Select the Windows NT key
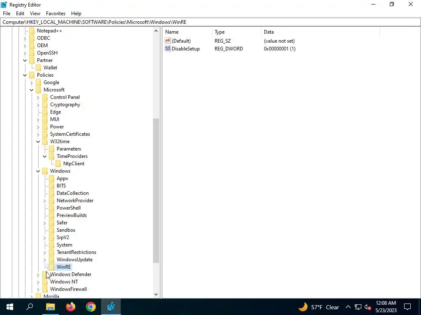 64,281
